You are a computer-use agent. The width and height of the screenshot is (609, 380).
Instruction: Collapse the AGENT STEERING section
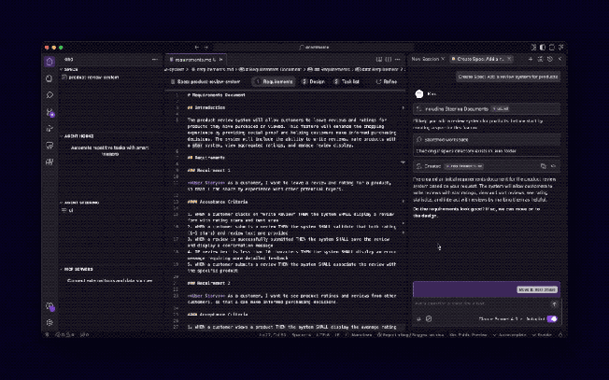[81, 203]
